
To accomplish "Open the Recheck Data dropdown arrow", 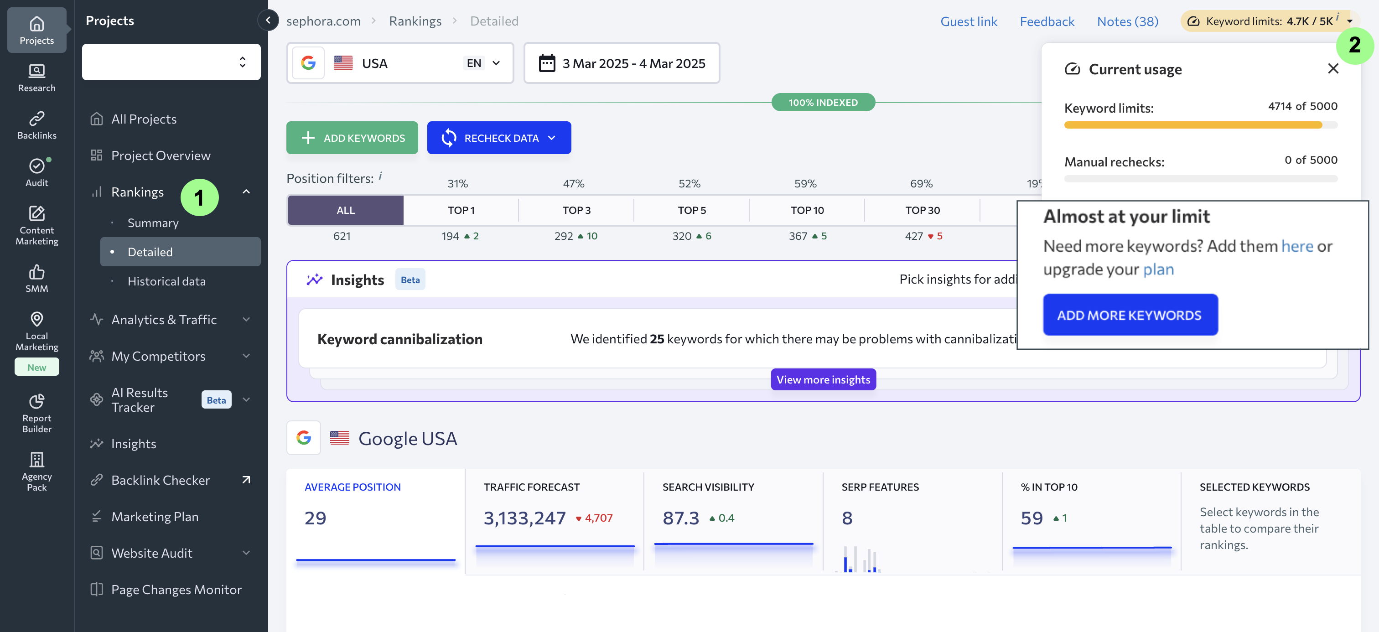I will pos(551,138).
